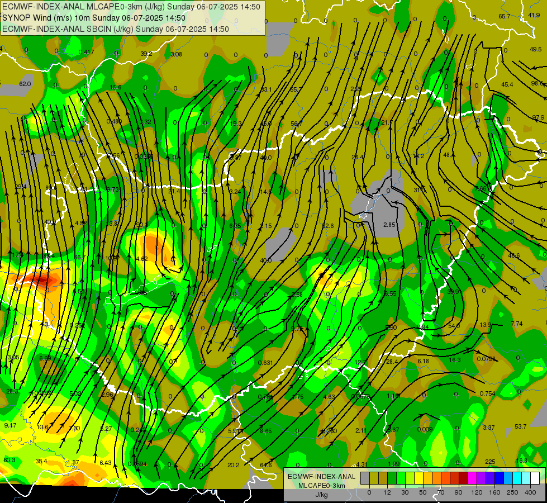Click the map value 13.9
This screenshot has width=547, height=503.
485,325
